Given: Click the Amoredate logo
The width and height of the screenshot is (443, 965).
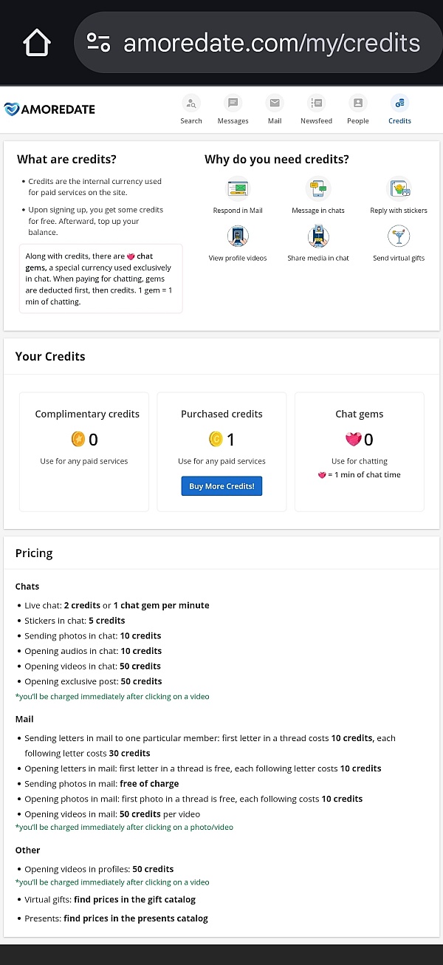Looking at the screenshot, I should pyautogui.click(x=49, y=109).
